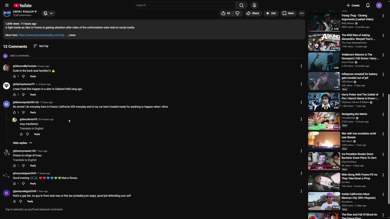Image resolution: width=390 pixels, height=219 pixels.
Task: Dislike @Destroymaster100's comment
Action: [x=23, y=165]
